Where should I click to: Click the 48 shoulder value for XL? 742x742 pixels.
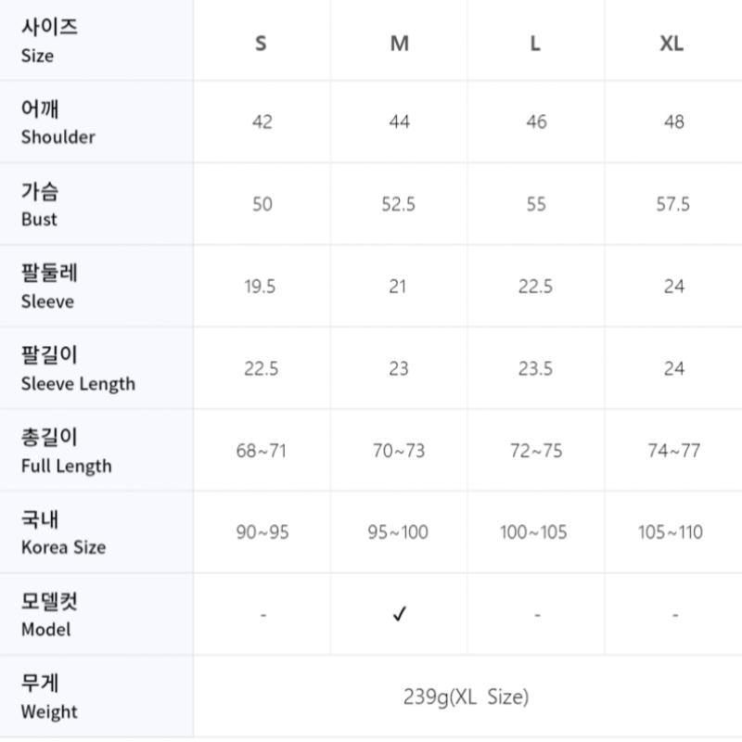[673, 122]
